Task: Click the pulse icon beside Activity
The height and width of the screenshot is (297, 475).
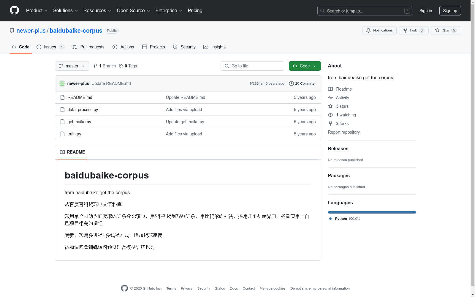Action: [330, 98]
